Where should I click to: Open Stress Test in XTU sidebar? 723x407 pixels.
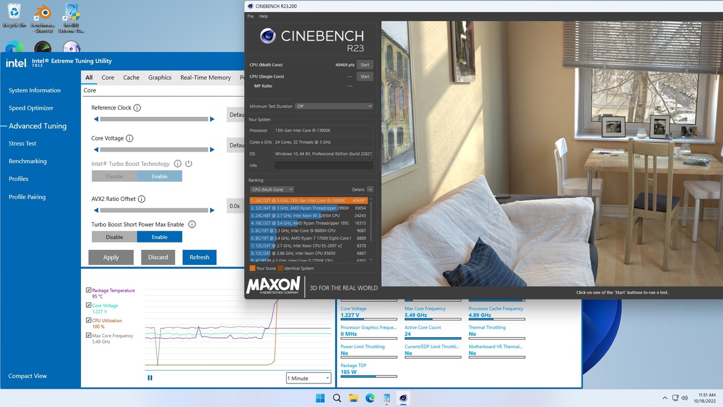point(22,143)
